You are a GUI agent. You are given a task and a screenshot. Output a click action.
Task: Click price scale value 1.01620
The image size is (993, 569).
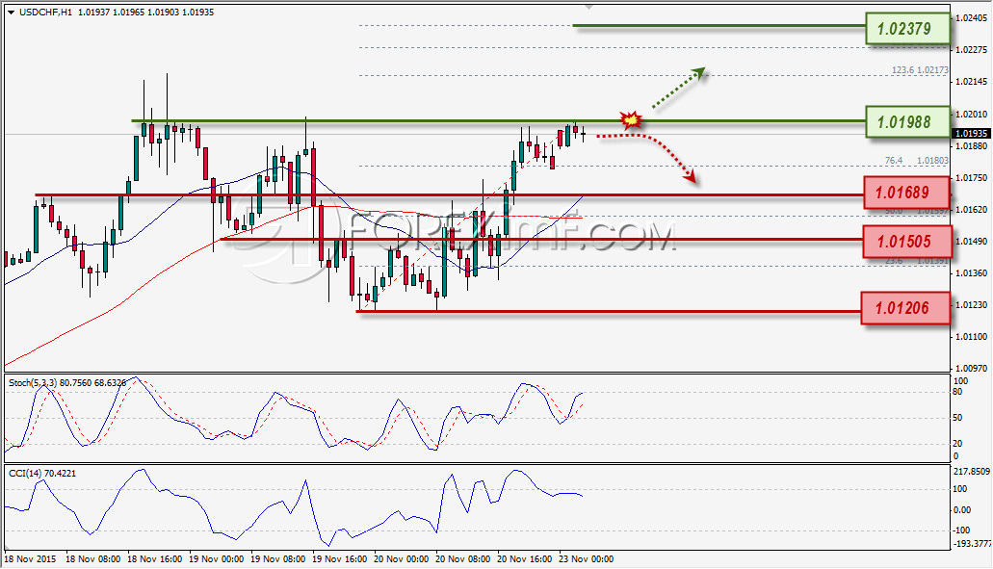pos(972,210)
